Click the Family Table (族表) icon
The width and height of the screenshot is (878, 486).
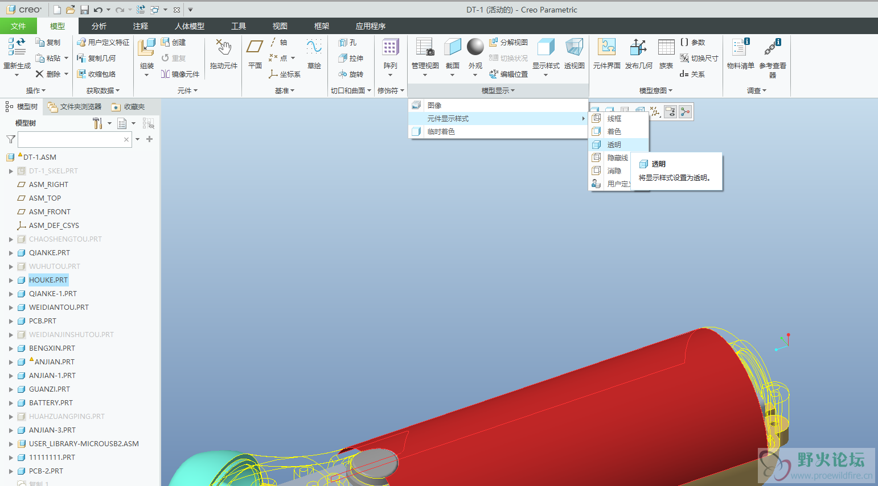click(666, 47)
